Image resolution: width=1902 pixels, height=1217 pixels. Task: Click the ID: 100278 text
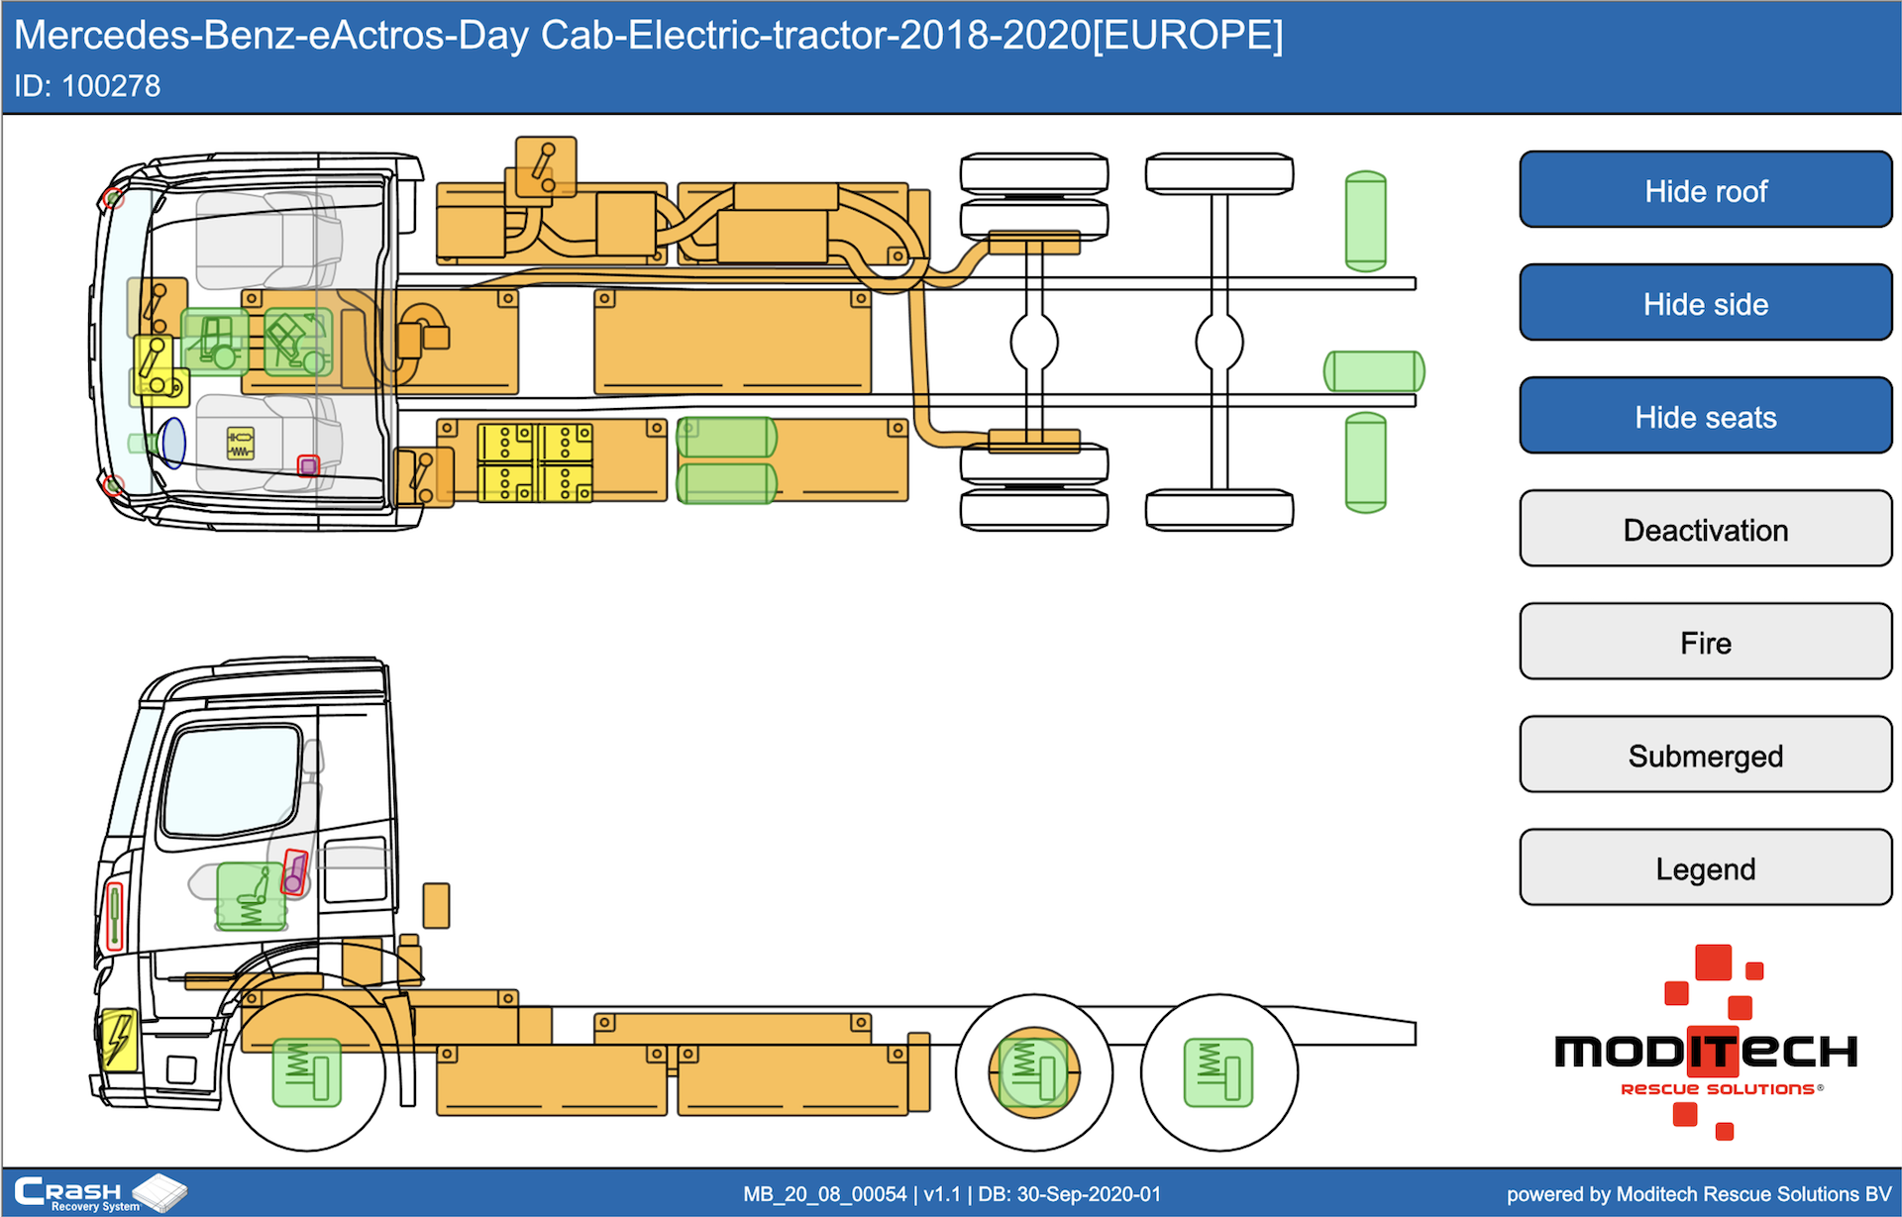87,86
